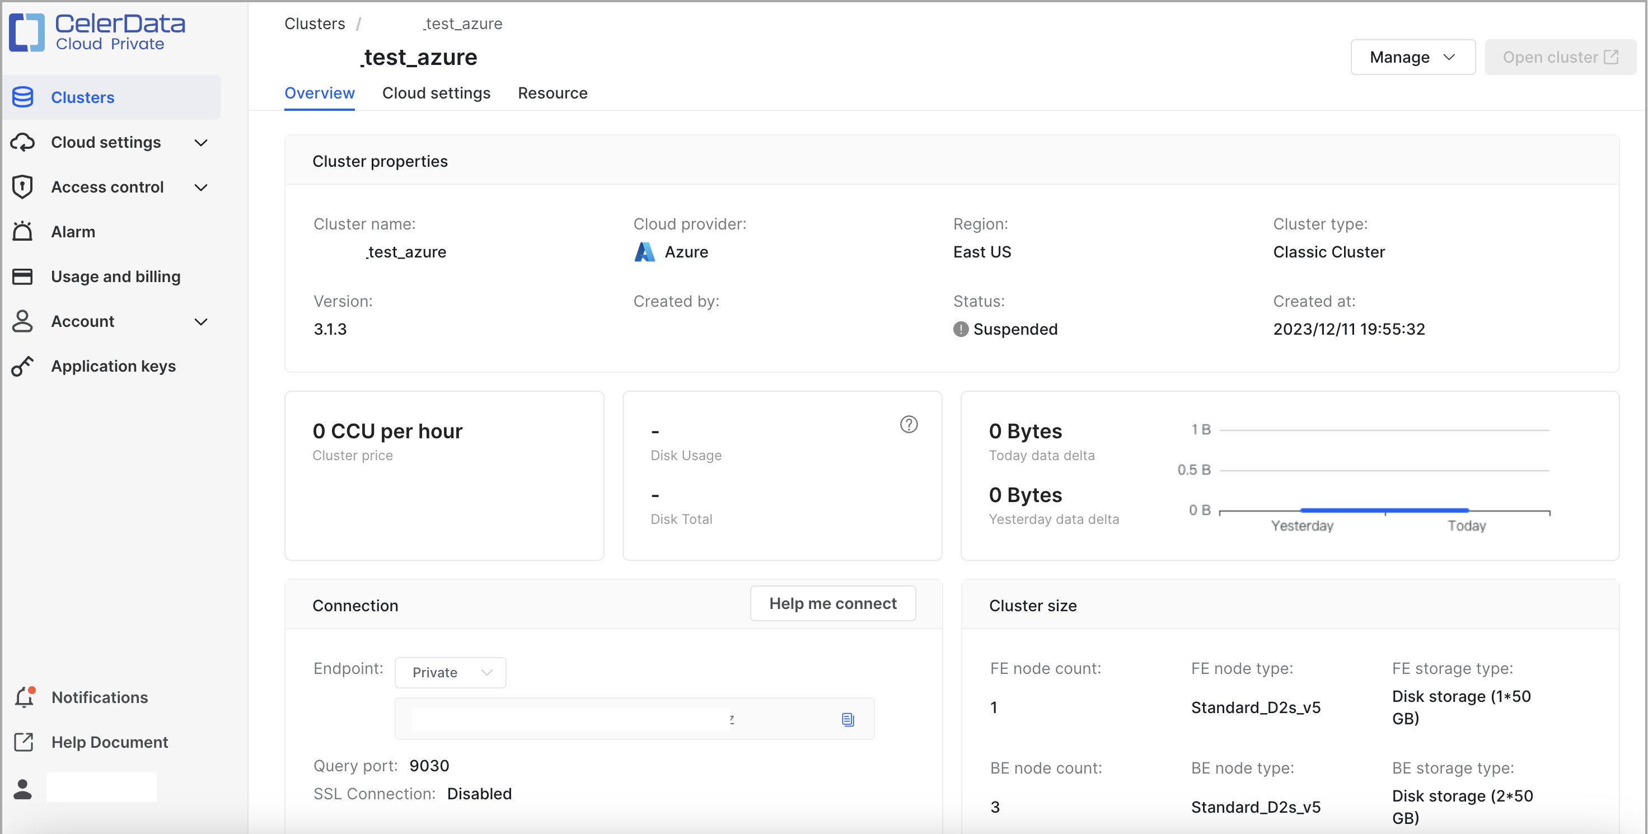This screenshot has width=1648, height=834.
Task: Click the BE storage Disk storage (2*50 GB)
Action: (1463, 807)
